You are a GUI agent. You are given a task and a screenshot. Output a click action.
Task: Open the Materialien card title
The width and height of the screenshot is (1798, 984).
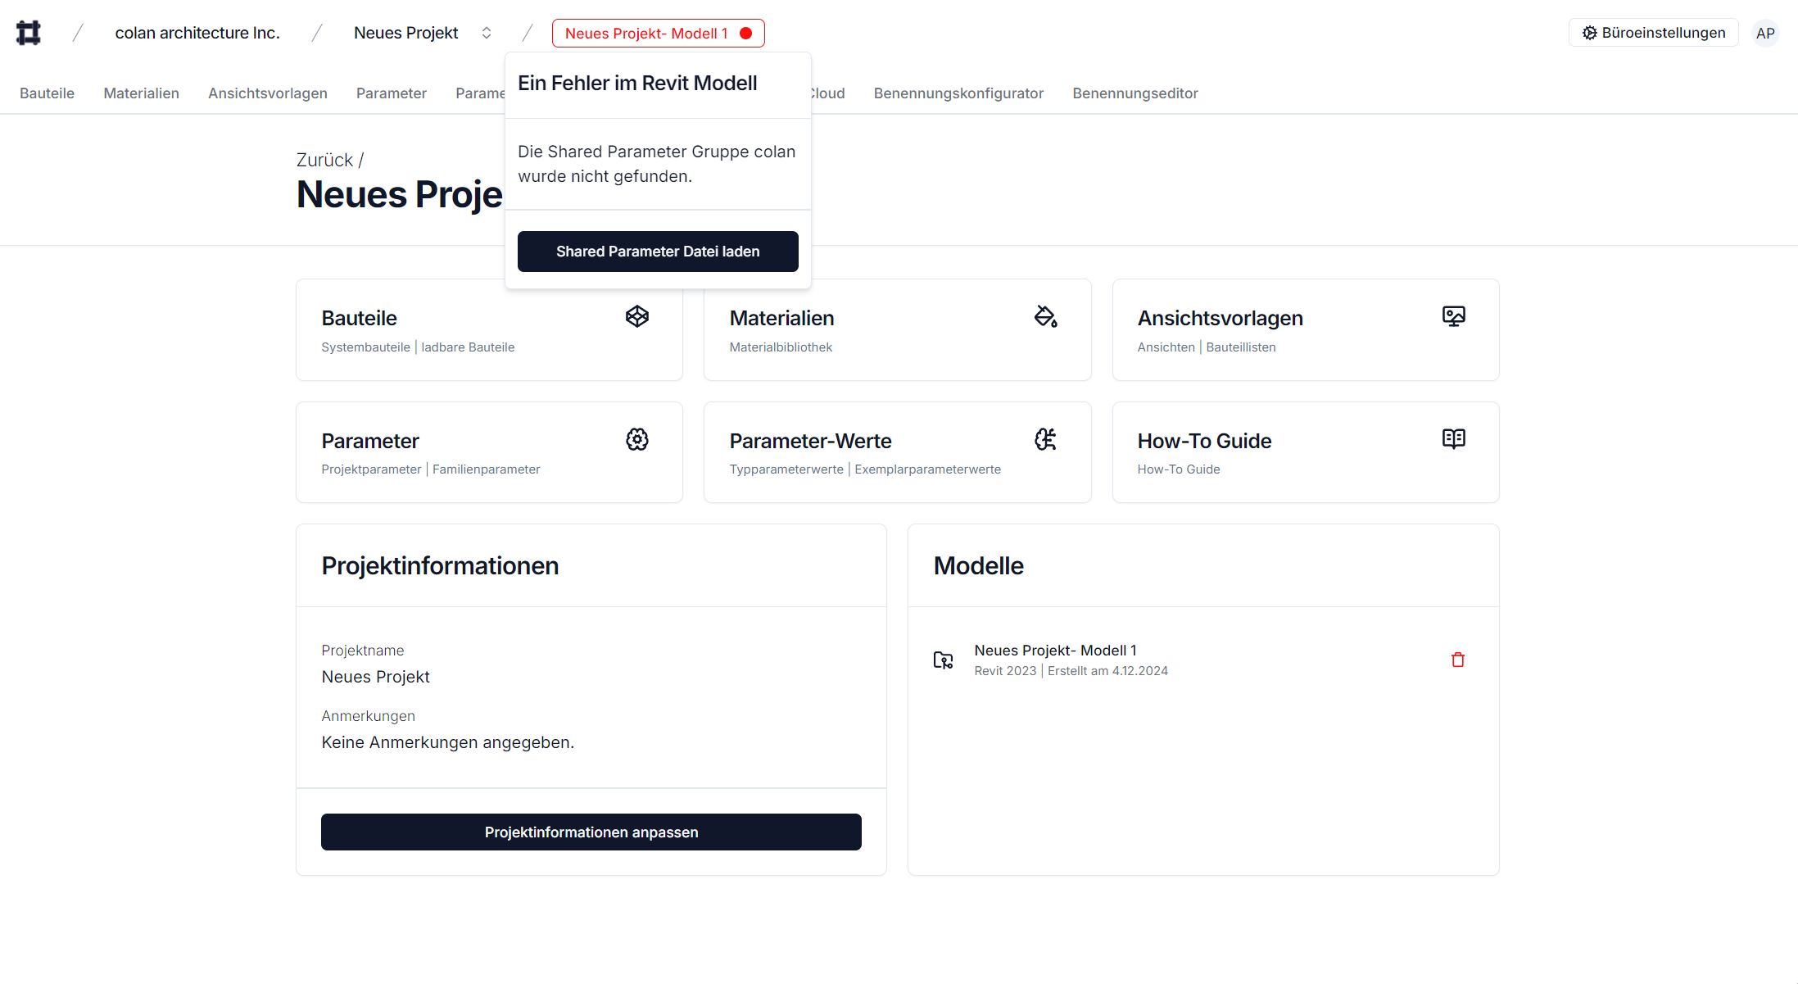781,318
